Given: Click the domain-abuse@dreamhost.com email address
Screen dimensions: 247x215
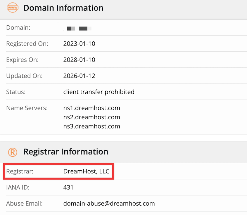Looking at the screenshot, I should tap(109, 203).
